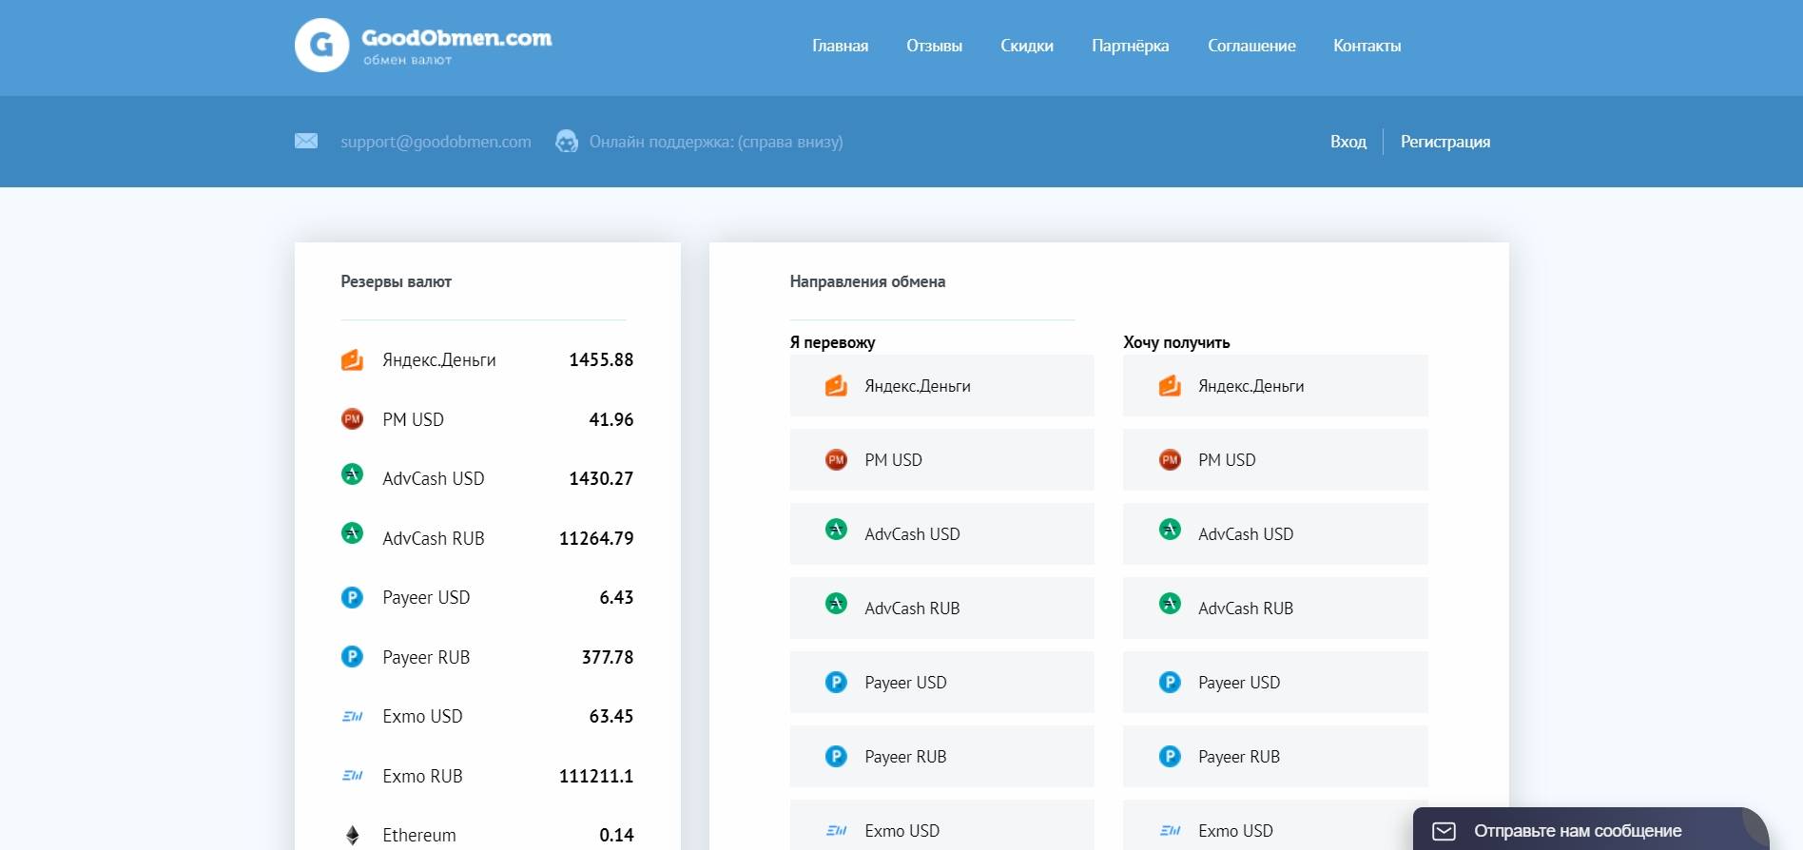Click the reserve value 63.45
The image size is (1803, 850).
(611, 716)
